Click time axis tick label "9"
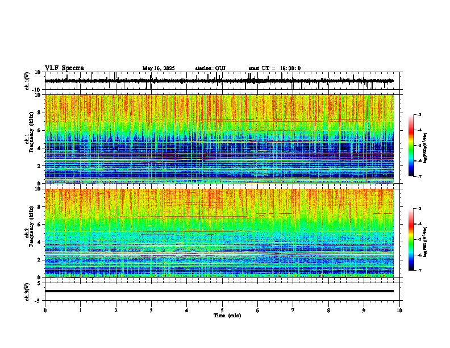The width and height of the screenshot is (450, 348). click(364, 310)
